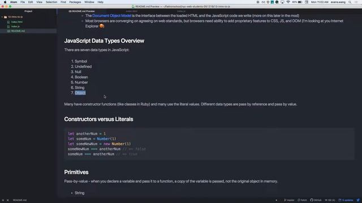Click the angry emoji after Explorer
The image size is (362, 203).
coord(102,27)
